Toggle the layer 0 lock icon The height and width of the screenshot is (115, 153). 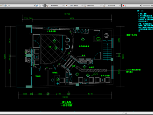(x=5, y=5)
